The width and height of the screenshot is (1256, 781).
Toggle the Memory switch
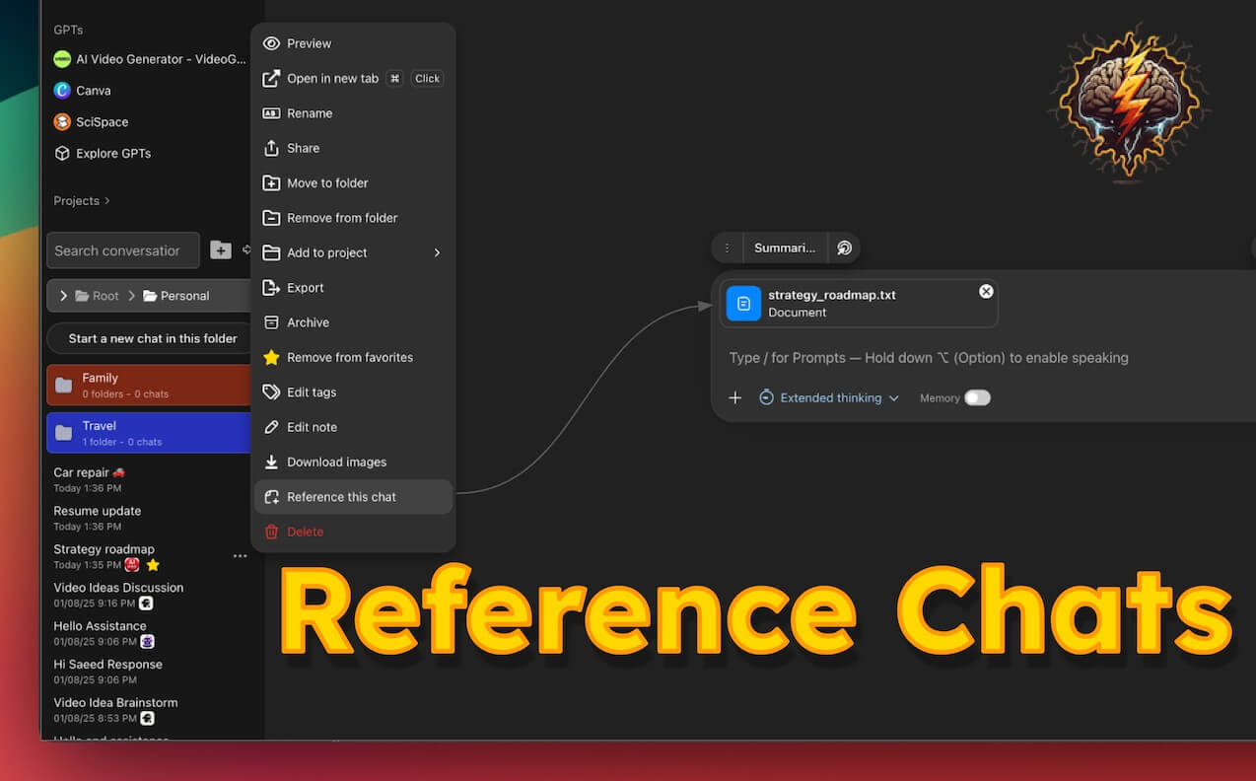(x=977, y=398)
